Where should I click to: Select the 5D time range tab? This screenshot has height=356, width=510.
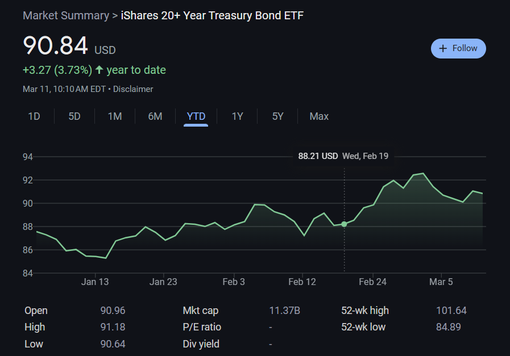click(74, 116)
